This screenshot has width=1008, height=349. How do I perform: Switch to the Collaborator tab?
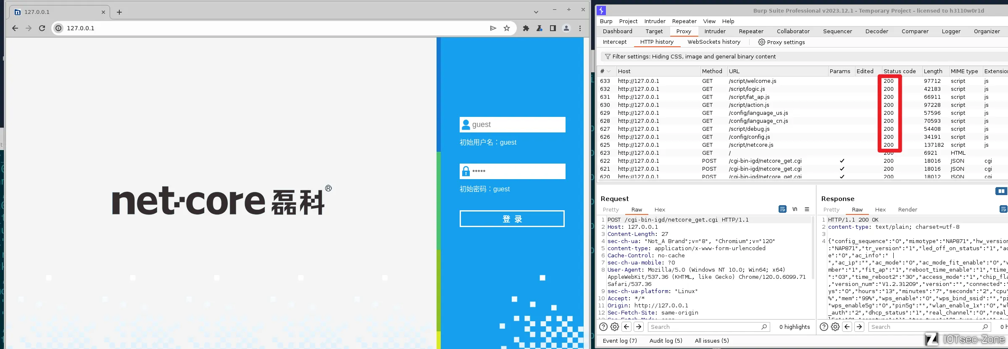[793, 31]
